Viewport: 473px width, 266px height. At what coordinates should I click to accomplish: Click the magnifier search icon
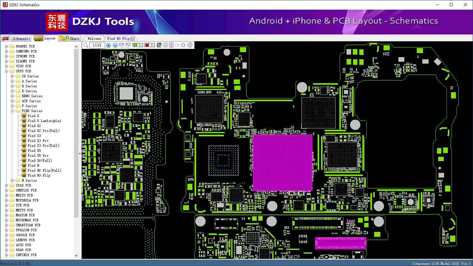pyautogui.click(x=86, y=45)
